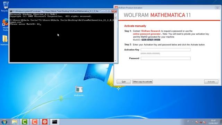222x125 pixels.
Task: Switch to the Wolfram Mathematica taskbar icon
Action: coord(45,122)
